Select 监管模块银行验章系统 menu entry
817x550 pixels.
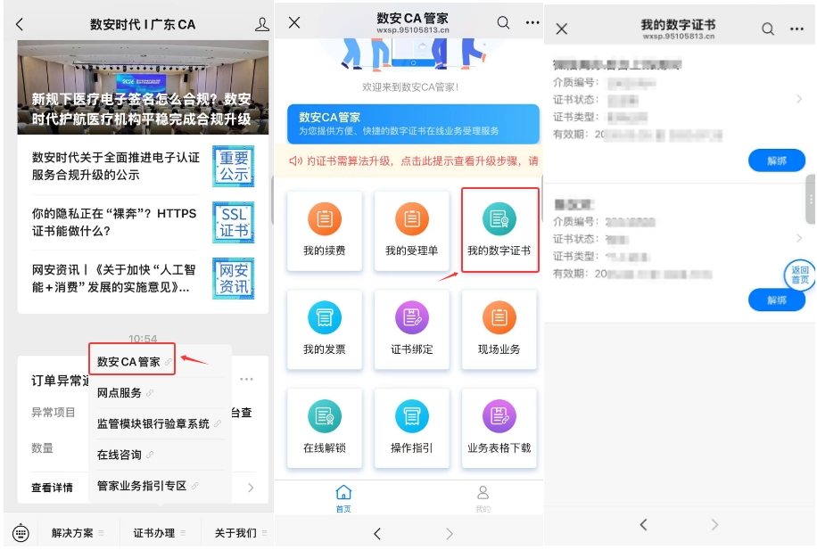tap(159, 424)
